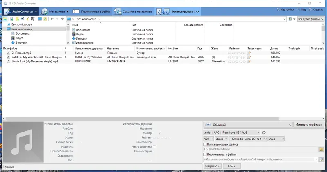Image resolution: width=327 pixels, height=172 pixels.
Task: Open the VBR mode dropdown
Action: 208,139
